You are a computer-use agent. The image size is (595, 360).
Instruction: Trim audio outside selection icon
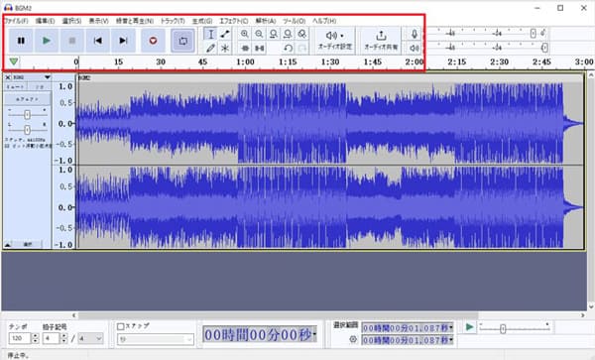coord(245,49)
